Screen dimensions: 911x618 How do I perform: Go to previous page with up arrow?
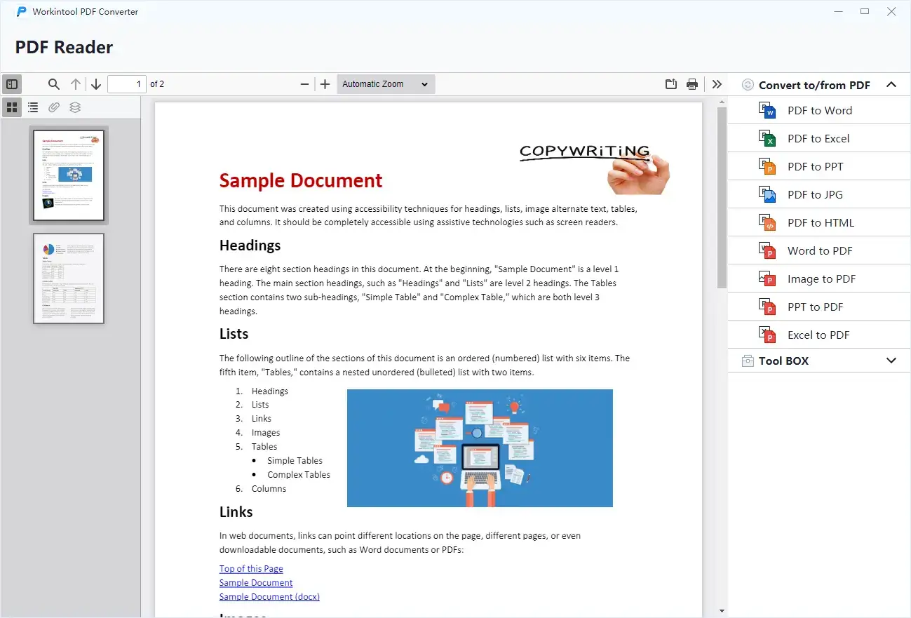[76, 84]
